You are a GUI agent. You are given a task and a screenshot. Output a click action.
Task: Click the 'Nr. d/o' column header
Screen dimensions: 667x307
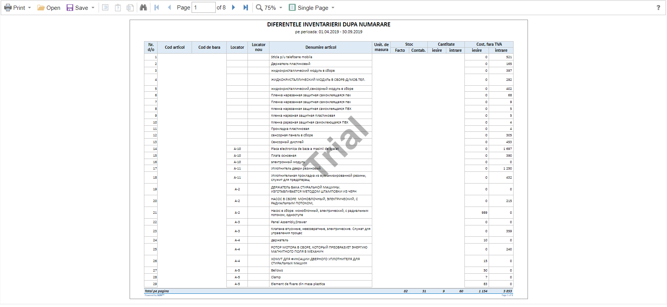(x=151, y=47)
